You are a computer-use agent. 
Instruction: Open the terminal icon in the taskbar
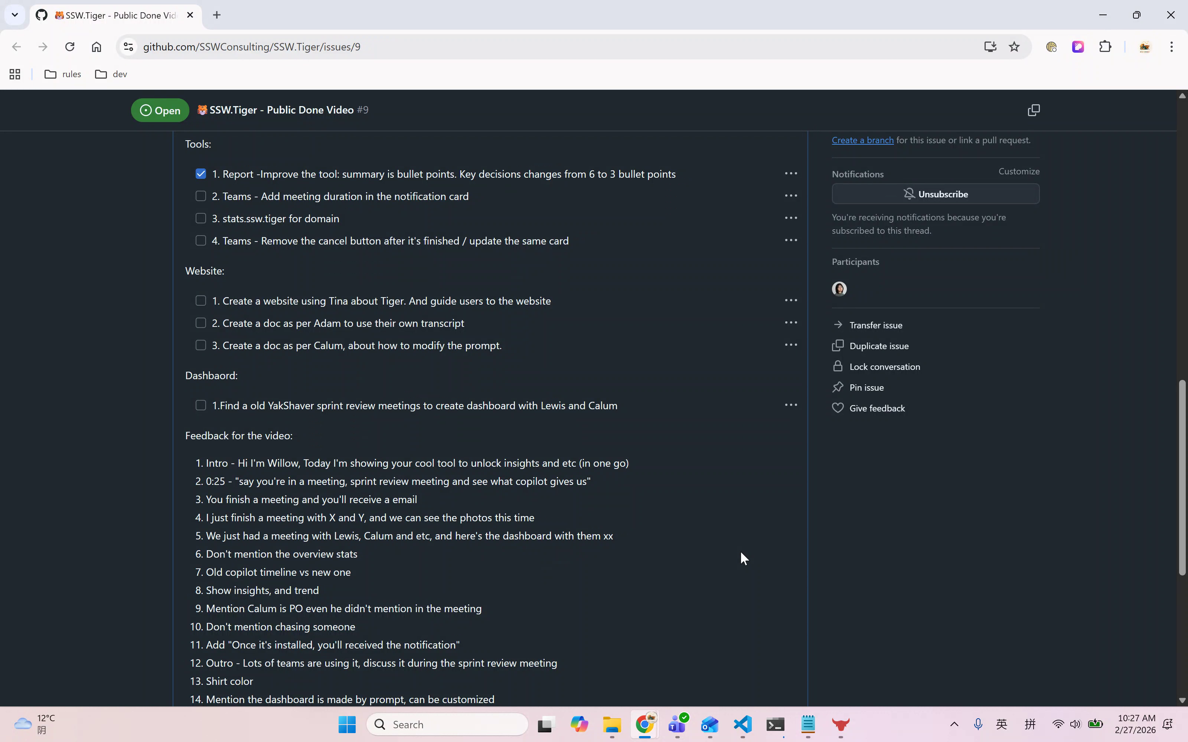(776, 724)
